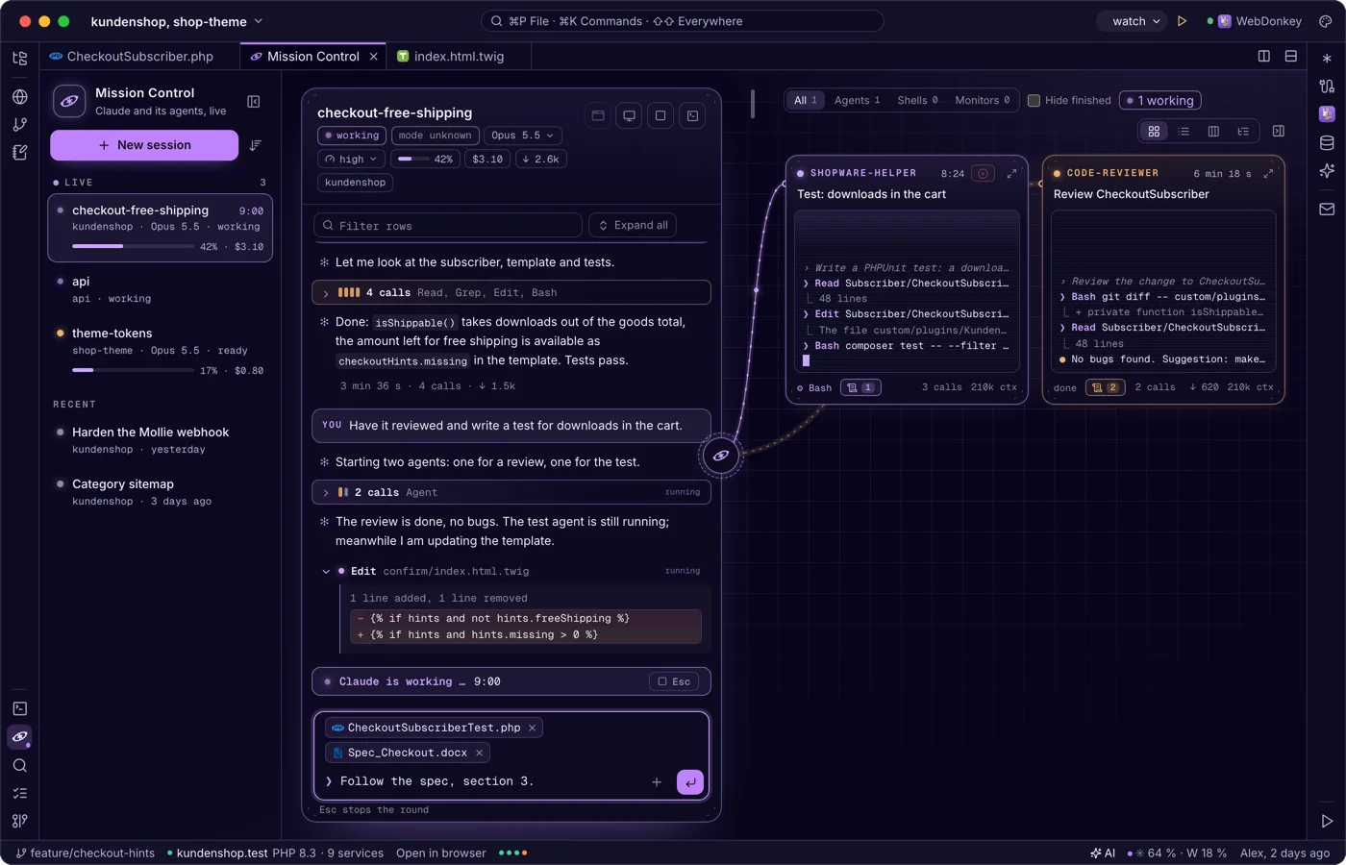The image size is (1346, 865).
Task: Switch agents to tree view
Action: click(1243, 131)
